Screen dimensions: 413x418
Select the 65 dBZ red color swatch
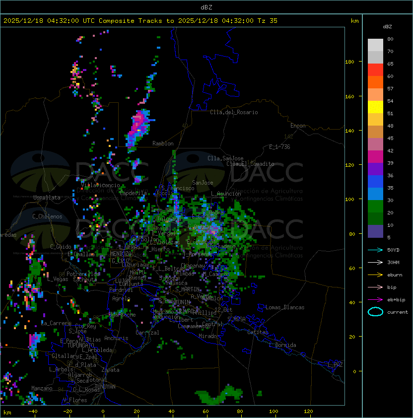tap(375, 70)
